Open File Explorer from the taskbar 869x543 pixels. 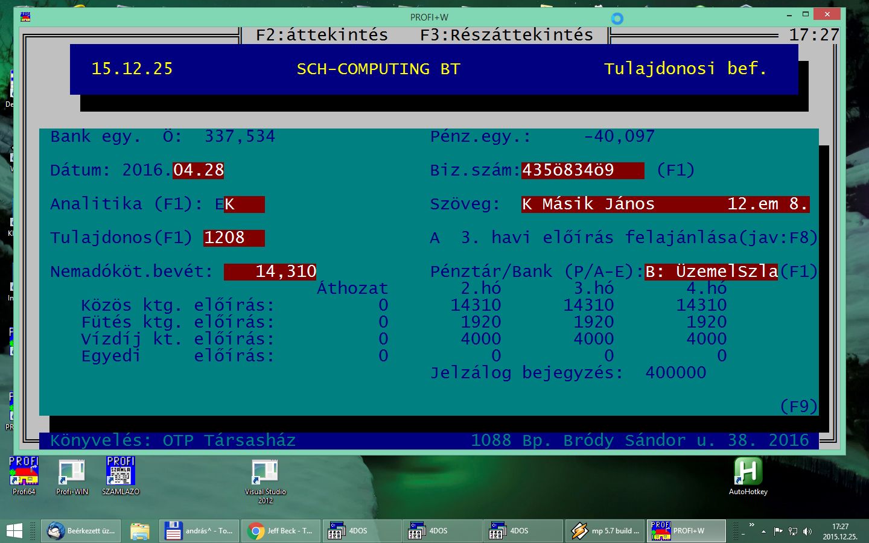139,531
